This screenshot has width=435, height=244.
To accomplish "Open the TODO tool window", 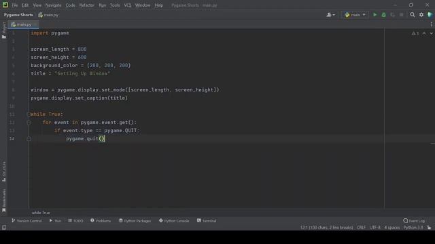I will tap(75, 221).
